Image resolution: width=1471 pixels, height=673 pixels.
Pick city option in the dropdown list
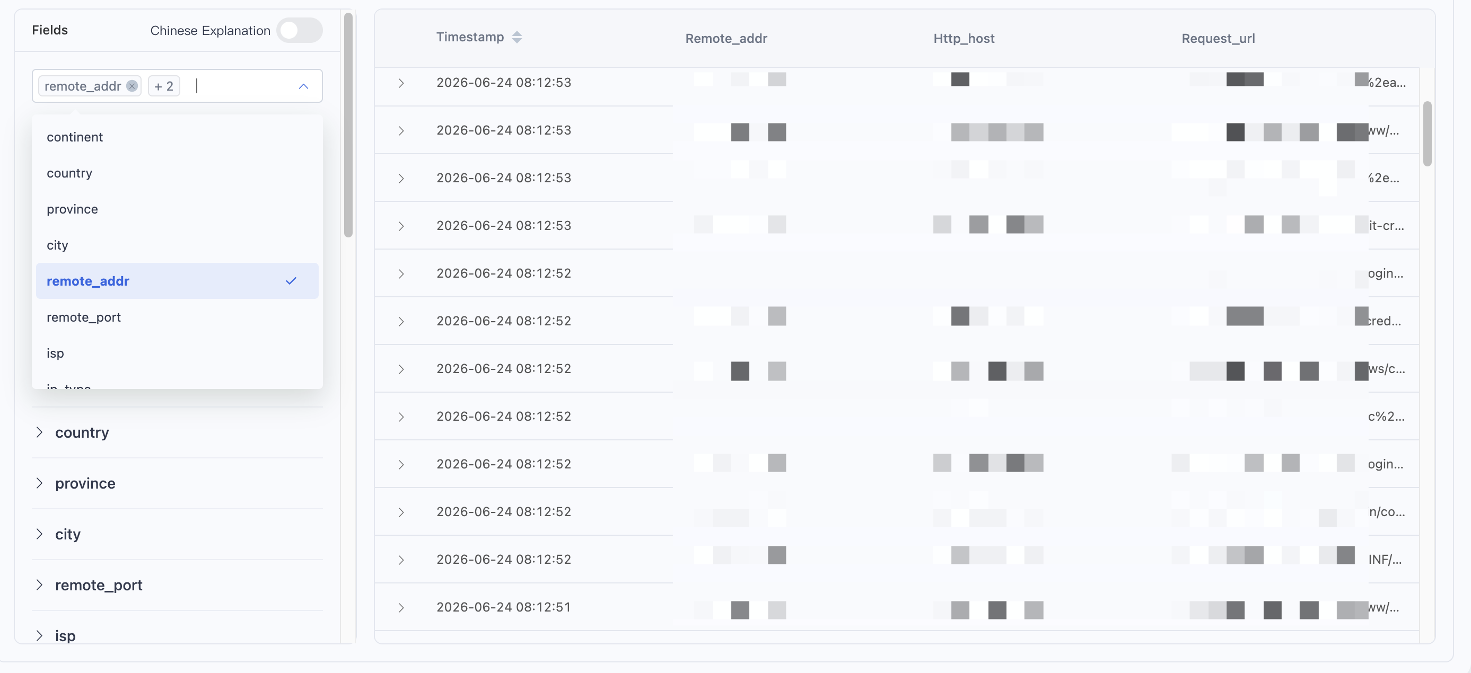[177, 245]
